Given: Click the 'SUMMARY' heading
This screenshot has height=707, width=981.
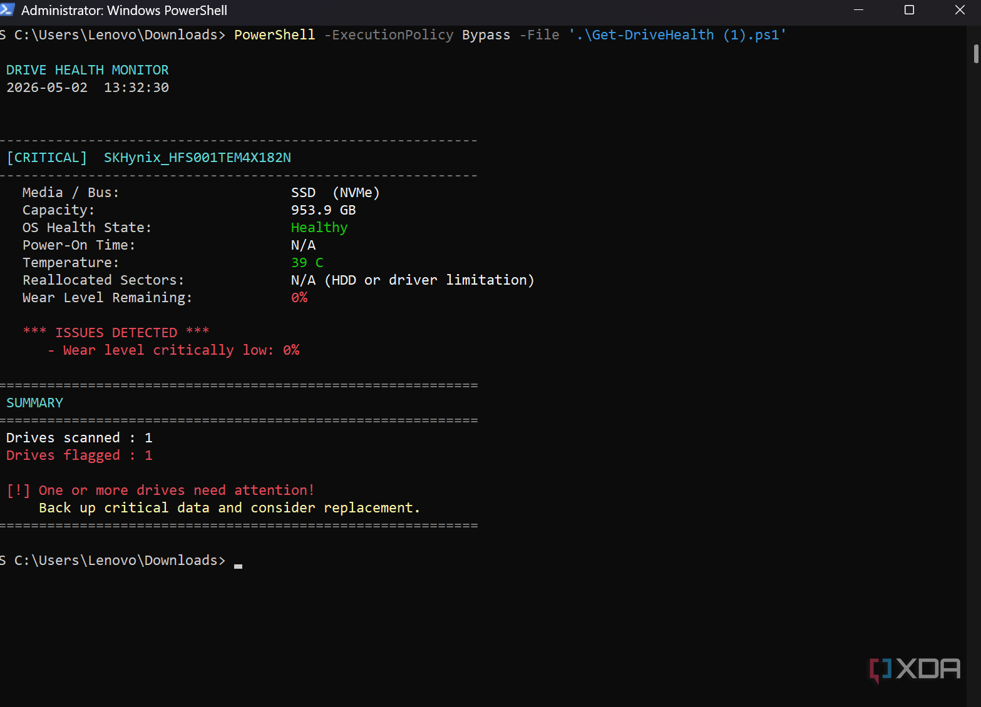Looking at the screenshot, I should coord(34,403).
